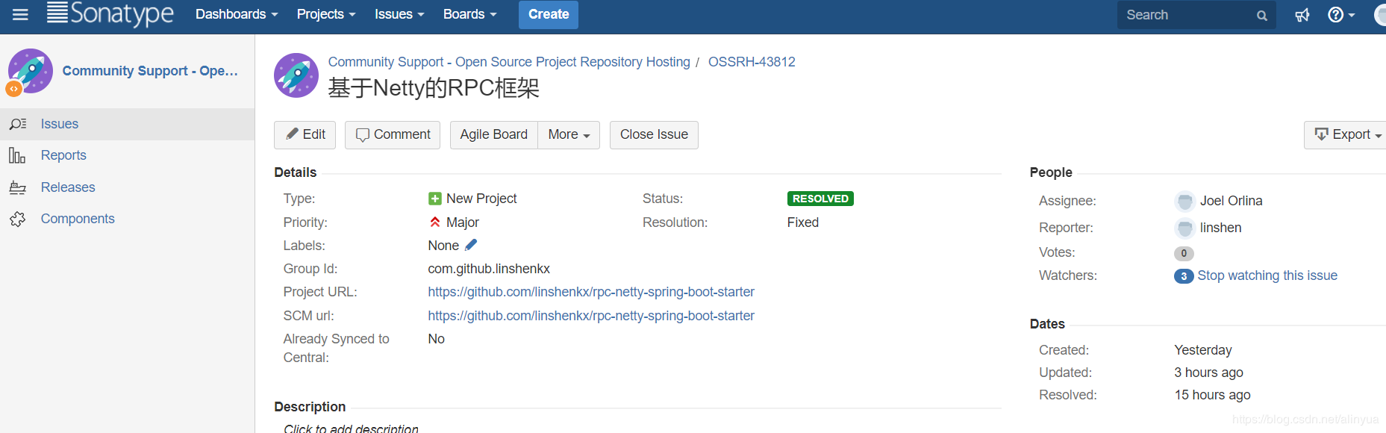Open the hamburger sidebar menu icon
1386x433 pixels.
(20, 14)
